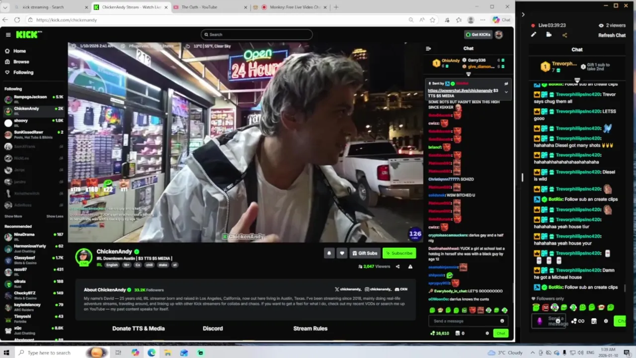
Task: Click Windows taskbar search box
Action: [62, 353]
